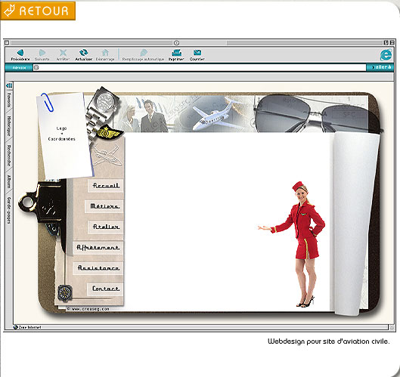Open the Garde-pages sidebar tab
Screen dimensions: 400x377
coord(9,210)
